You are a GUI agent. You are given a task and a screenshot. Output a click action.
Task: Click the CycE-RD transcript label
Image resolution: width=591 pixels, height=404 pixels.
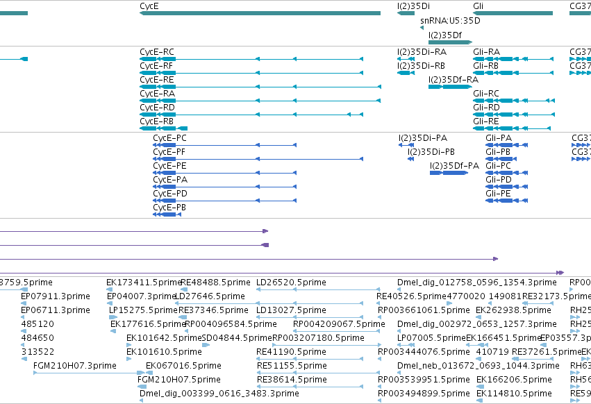tap(157, 108)
